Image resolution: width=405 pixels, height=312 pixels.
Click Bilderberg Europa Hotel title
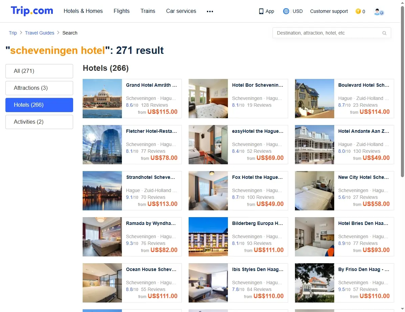[257, 223]
